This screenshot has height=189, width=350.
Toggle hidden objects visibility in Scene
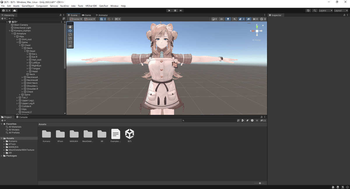pos(249,19)
